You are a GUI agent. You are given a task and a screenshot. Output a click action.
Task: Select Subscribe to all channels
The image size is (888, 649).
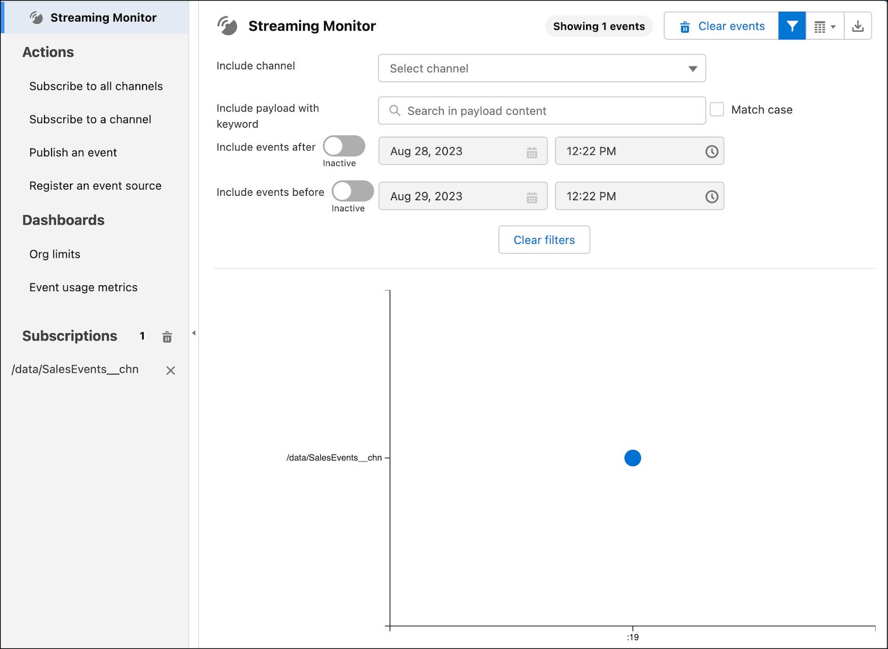point(96,87)
